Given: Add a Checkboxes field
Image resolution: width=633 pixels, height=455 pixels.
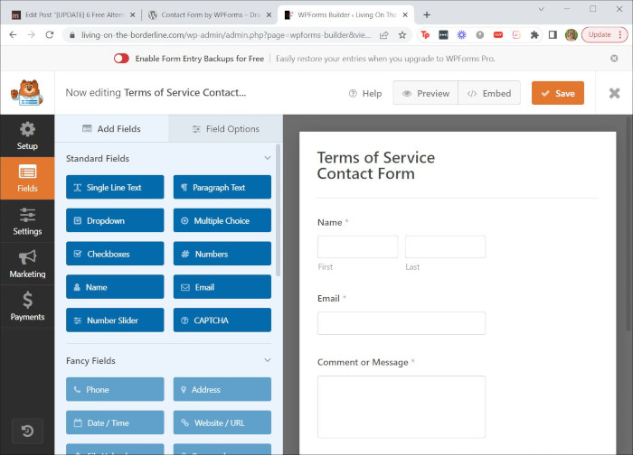Looking at the screenshot, I should 115,254.
